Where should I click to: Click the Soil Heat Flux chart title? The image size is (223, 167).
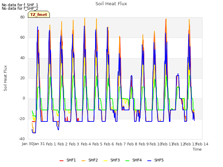111,4
